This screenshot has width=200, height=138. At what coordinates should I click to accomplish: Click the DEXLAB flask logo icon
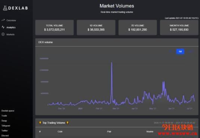pos(5,8)
